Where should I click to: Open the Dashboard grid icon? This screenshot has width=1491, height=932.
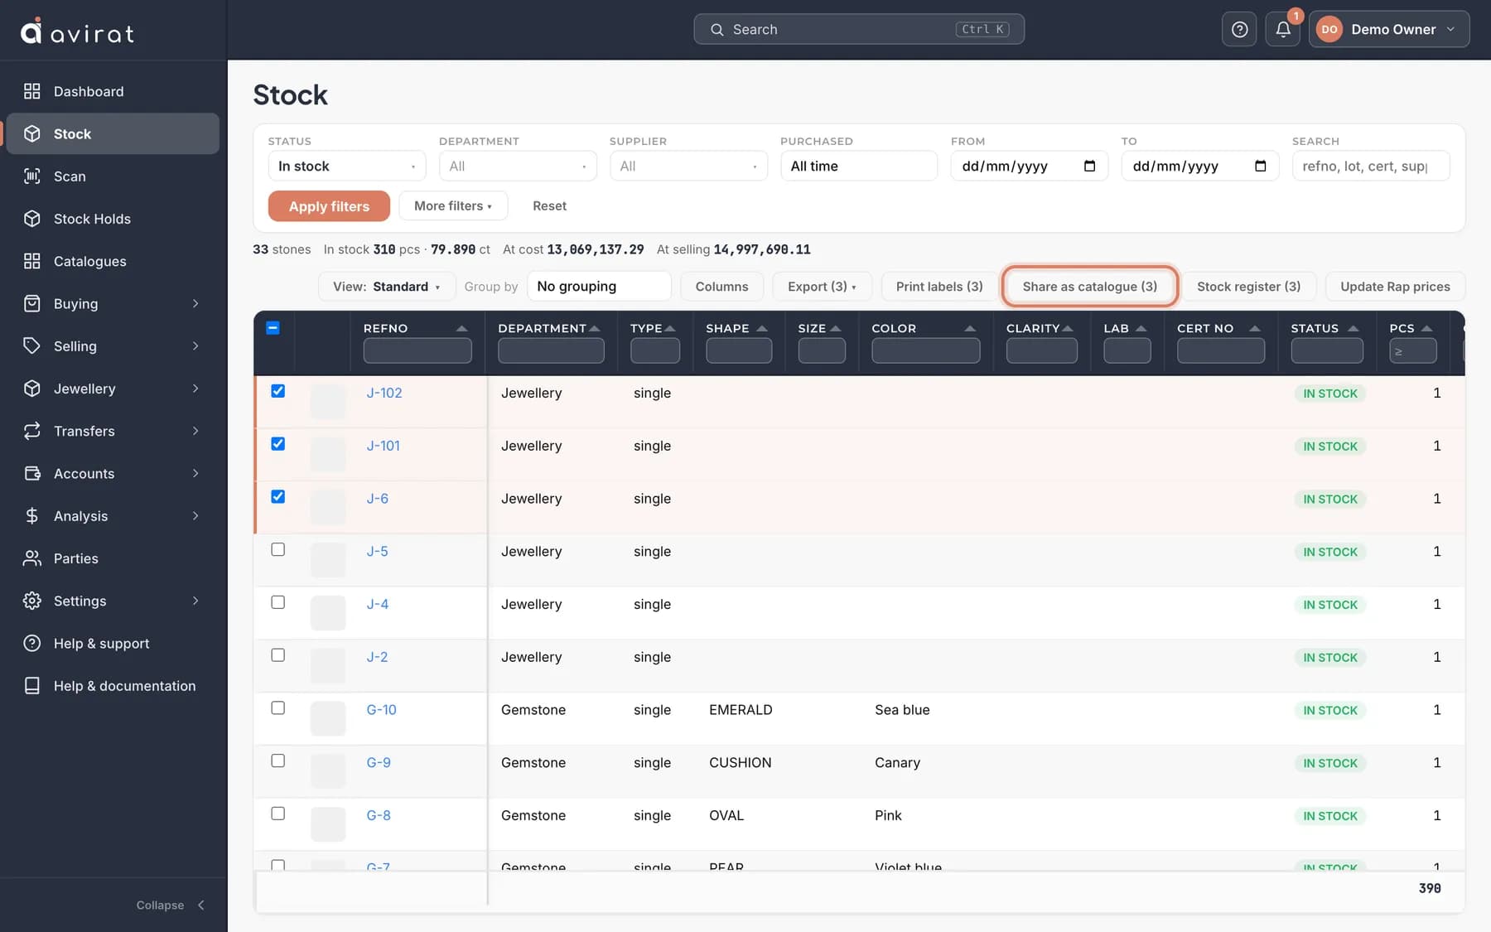[31, 91]
